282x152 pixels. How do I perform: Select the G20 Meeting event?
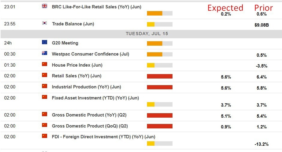(65, 43)
